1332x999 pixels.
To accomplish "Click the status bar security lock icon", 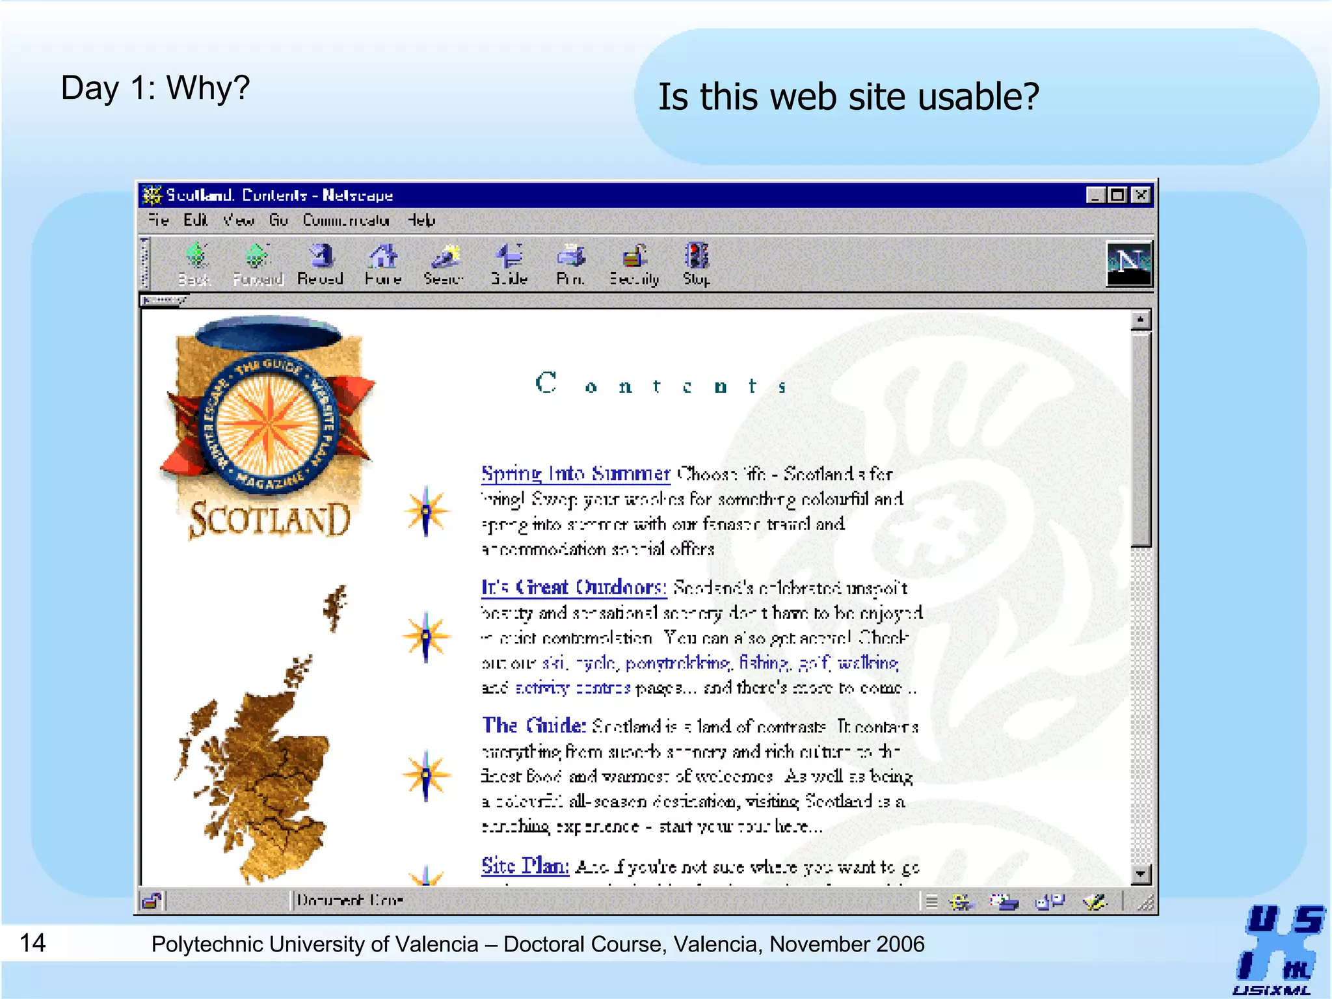I will tap(152, 901).
